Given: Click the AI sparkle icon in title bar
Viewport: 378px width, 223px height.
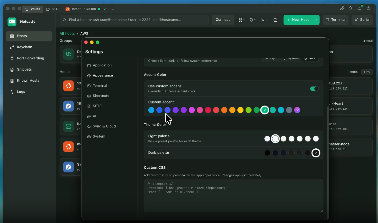Looking at the screenshot, I should click(x=342, y=8).
